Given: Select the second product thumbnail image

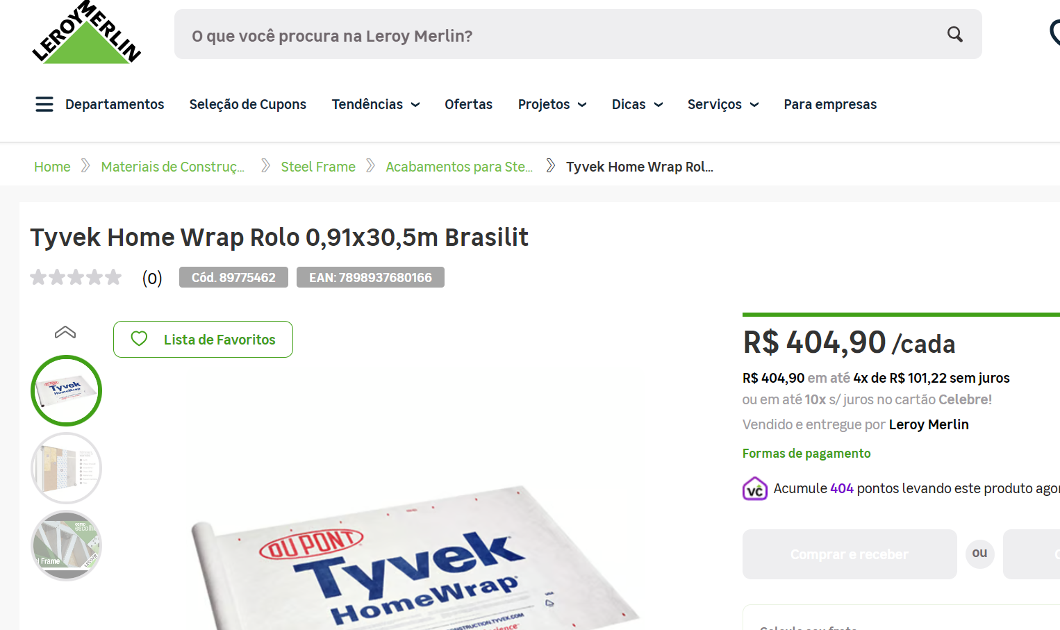Looking at the screenshot, I should [66, 468].
